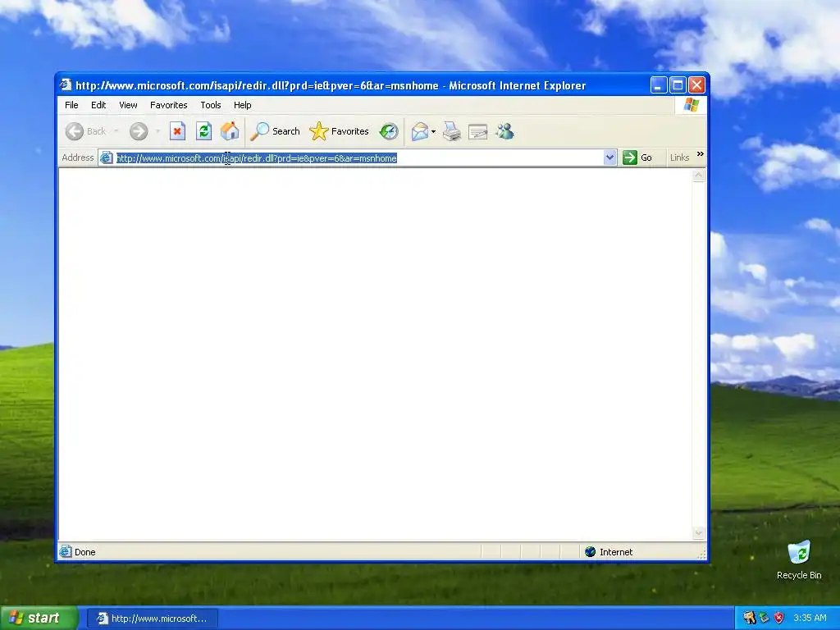The image size is (840, 630).
Task: Minimize the Internet Explorer window
Action: (x=659, y=85)
